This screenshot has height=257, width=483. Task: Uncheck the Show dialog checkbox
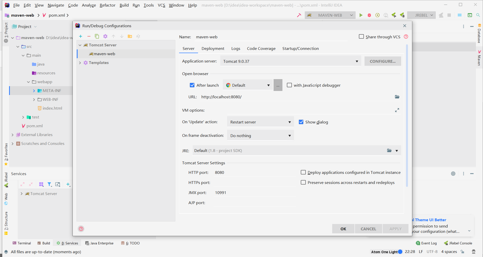301,122
